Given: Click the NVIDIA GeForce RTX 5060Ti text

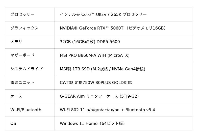Looking at the screenshot, I should 92,28.
